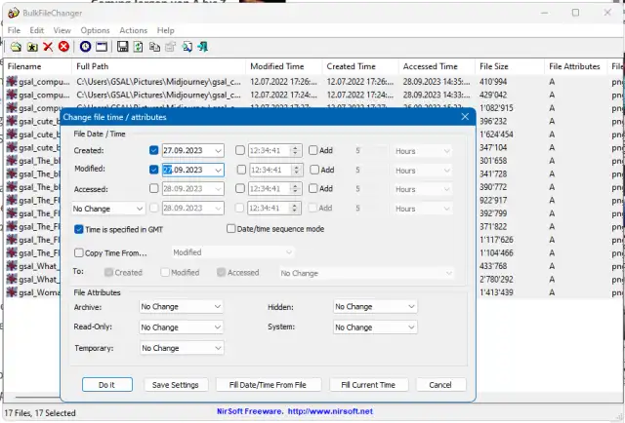Open the Read-Only attribute dropdown
This screenshot has height=423, width=625.
coord(181,327)
